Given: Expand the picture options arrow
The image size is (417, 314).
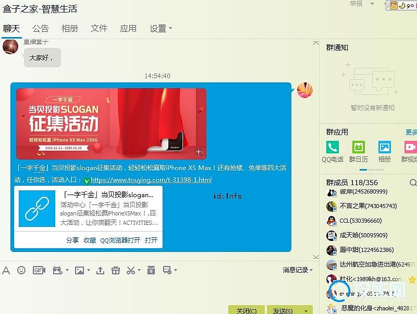Looking at the screenshot, I should (89, 270).
